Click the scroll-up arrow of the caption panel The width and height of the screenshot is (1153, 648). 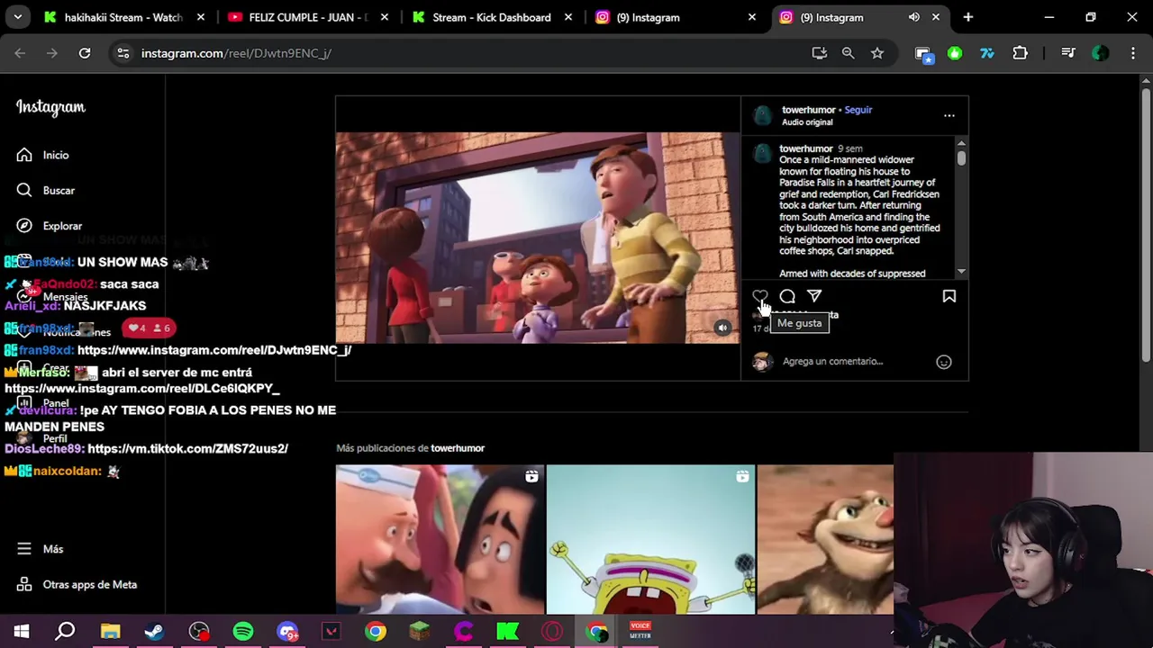tap(961, 143)
